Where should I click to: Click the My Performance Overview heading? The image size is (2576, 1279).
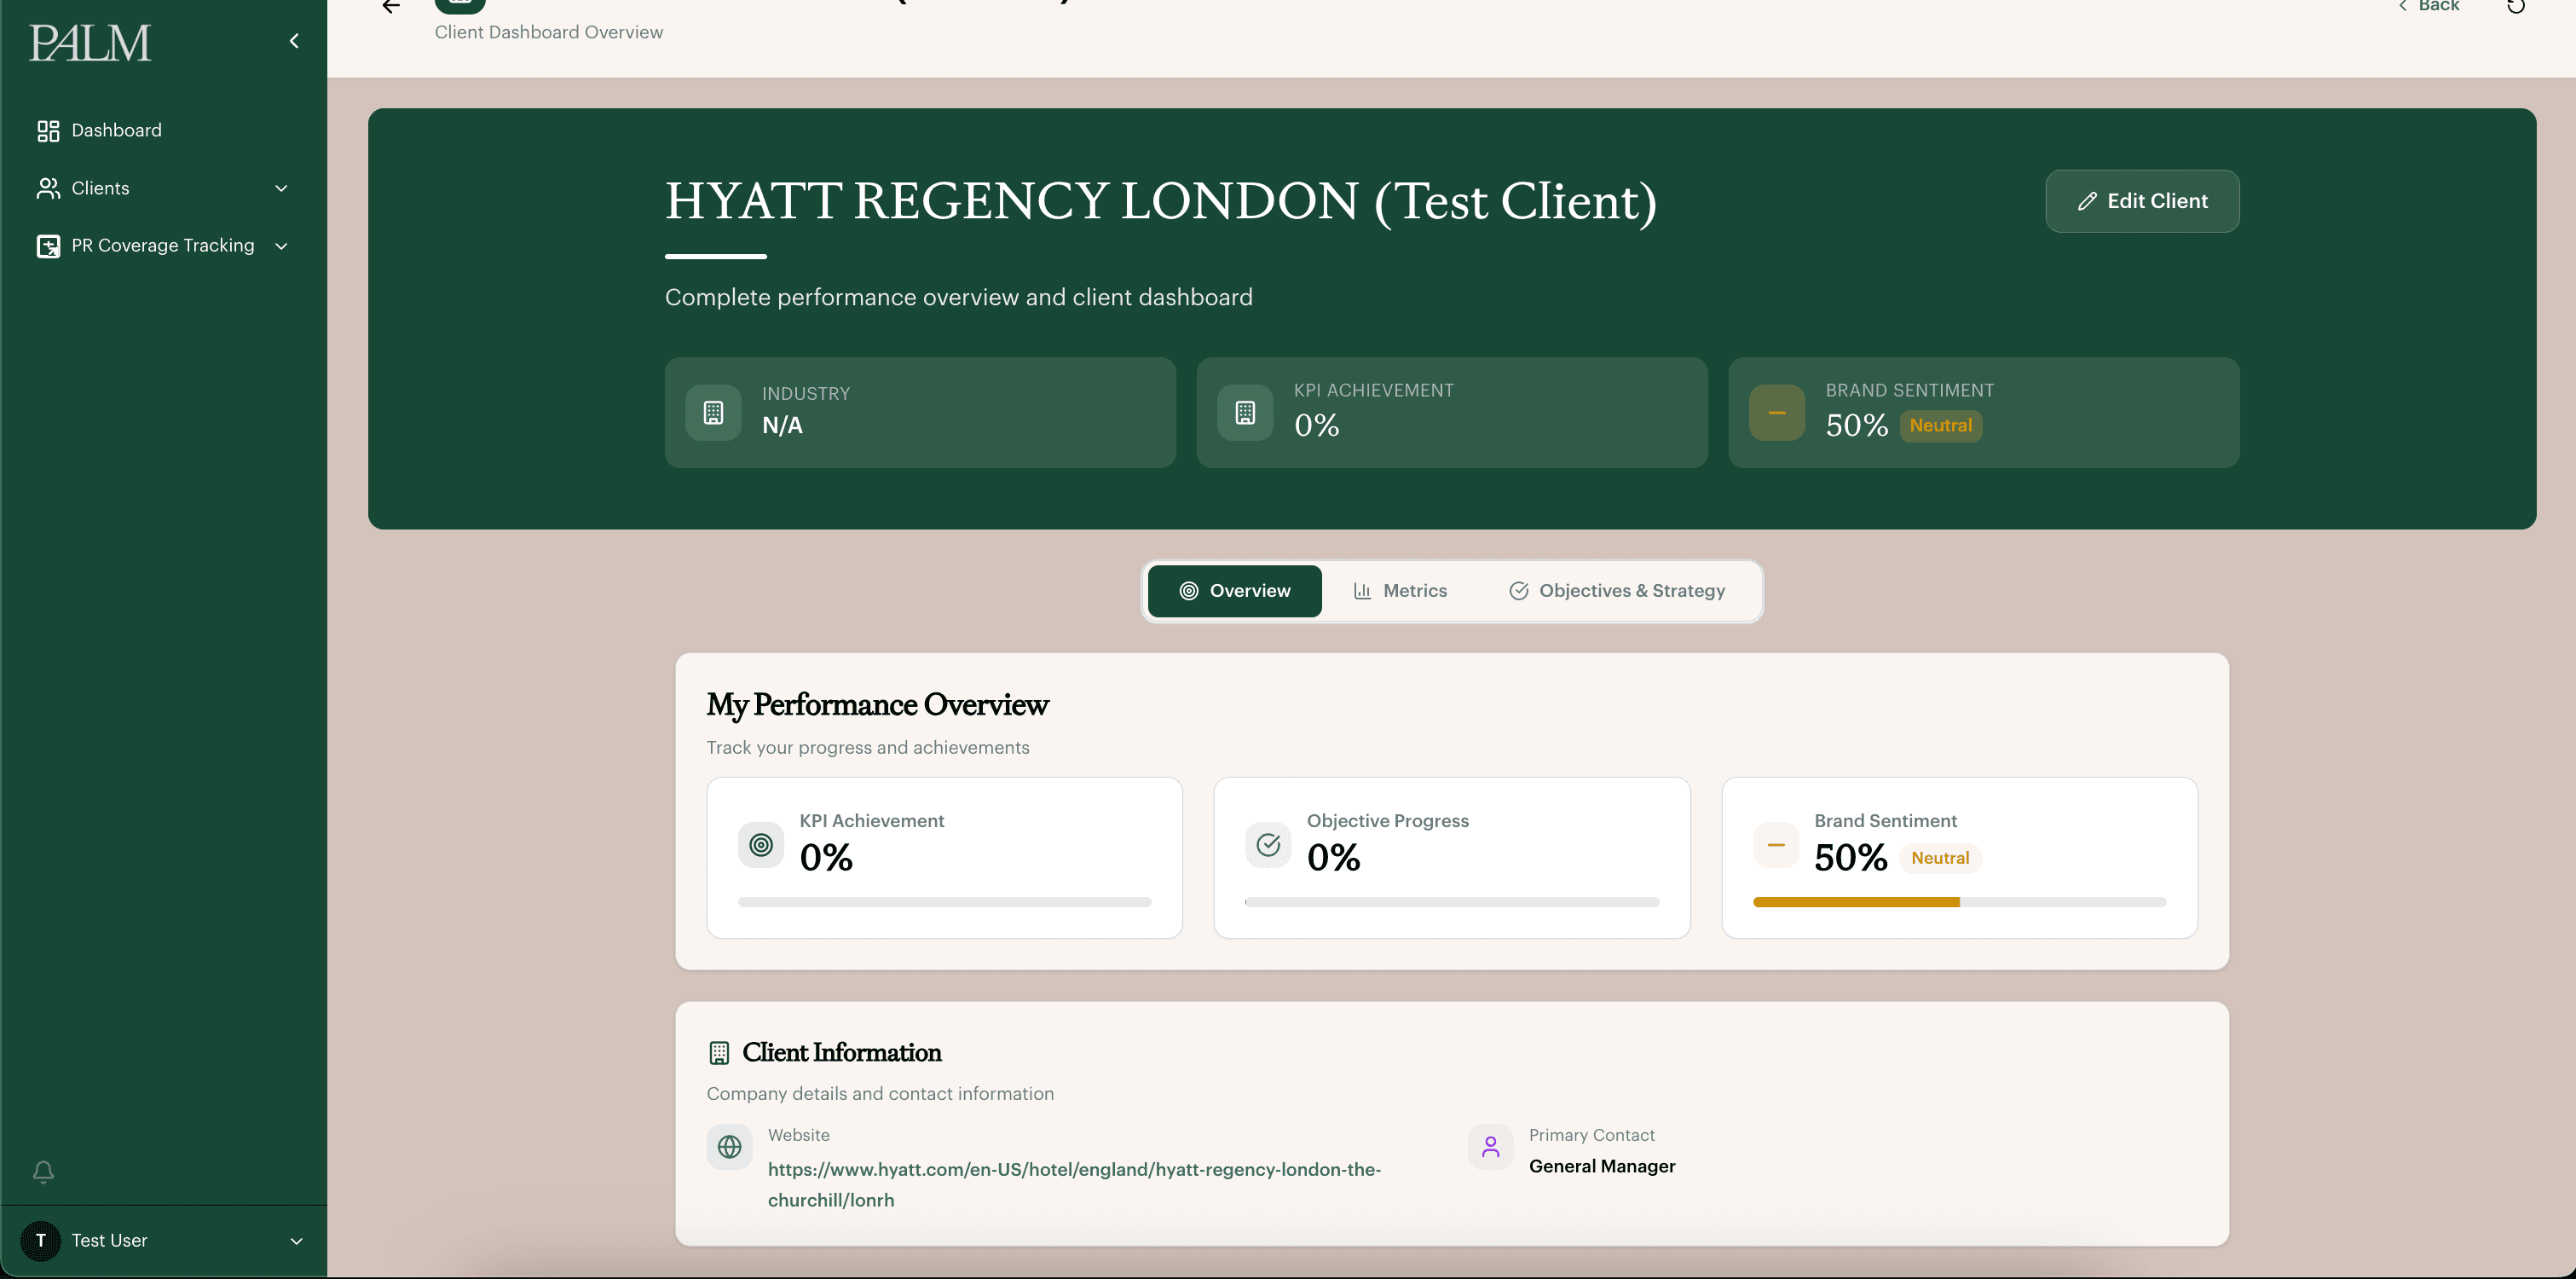click(x=877, y=705)
